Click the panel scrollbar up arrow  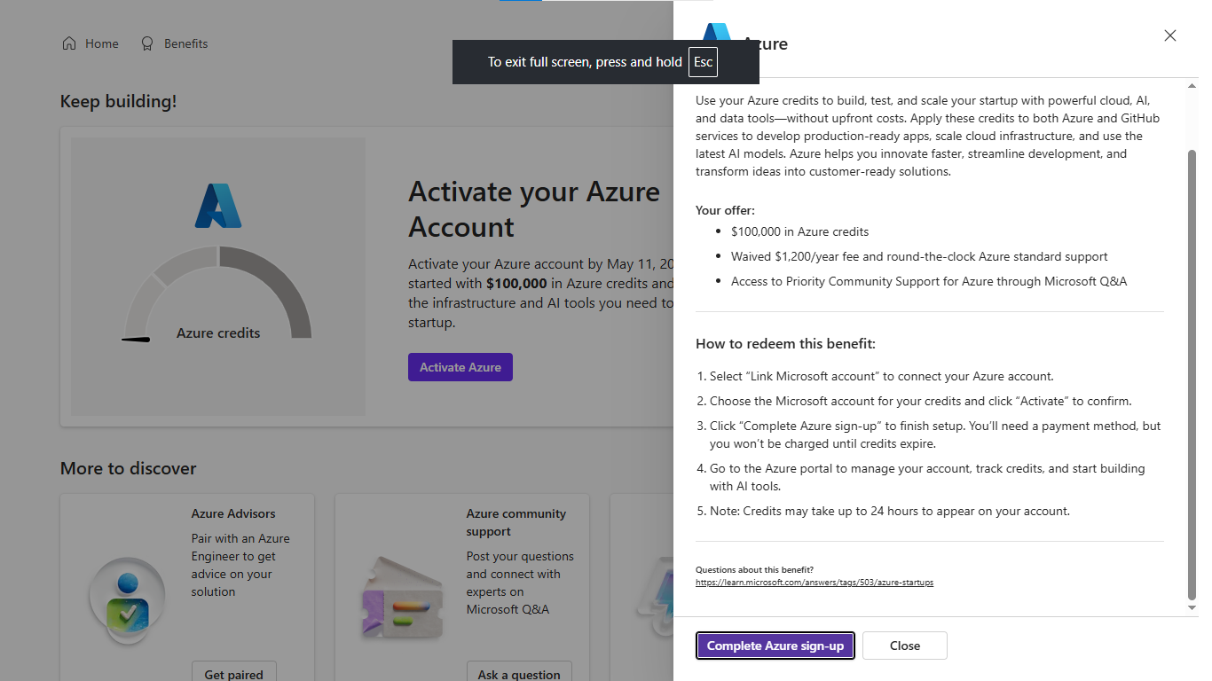tap(1192, 86)
